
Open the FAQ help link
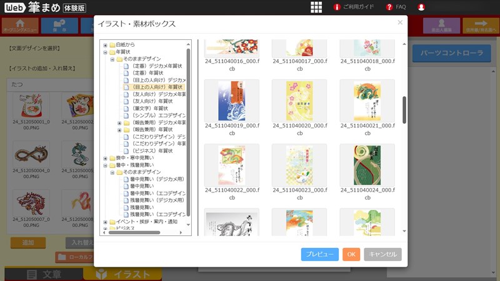(396, 7)
